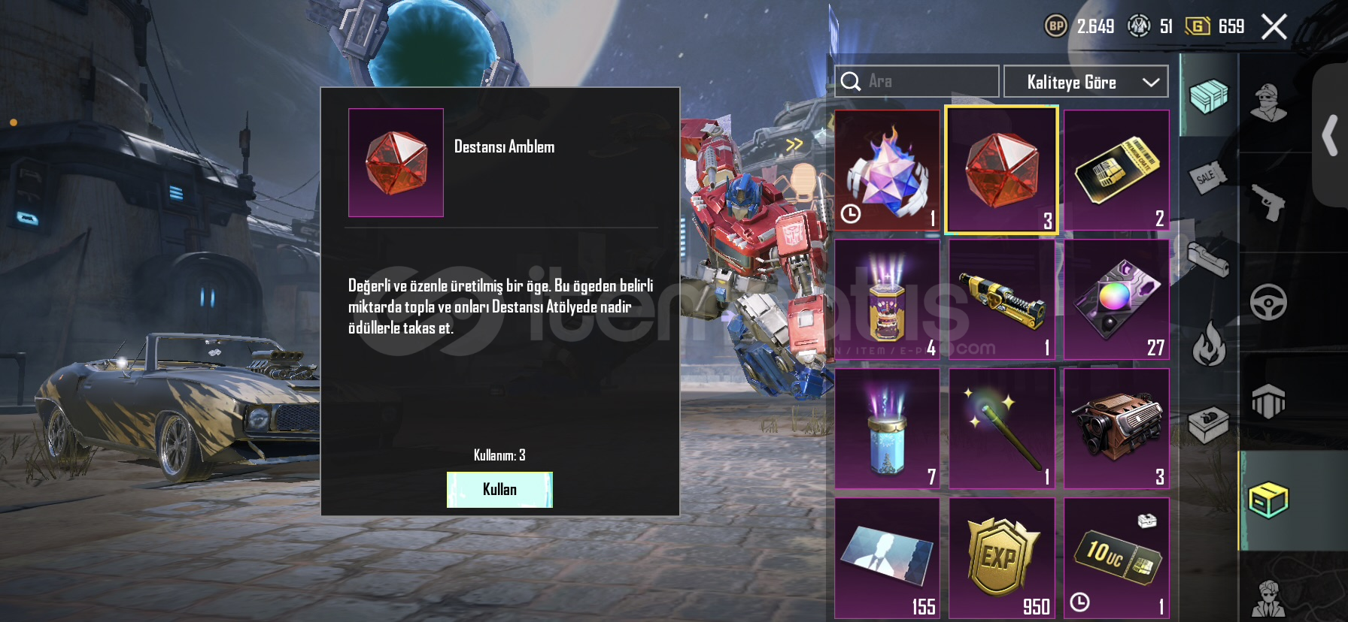This screenshot has height=622, width=1348.
Task: Select the engine part item
Action: [x=1116, y=429]
